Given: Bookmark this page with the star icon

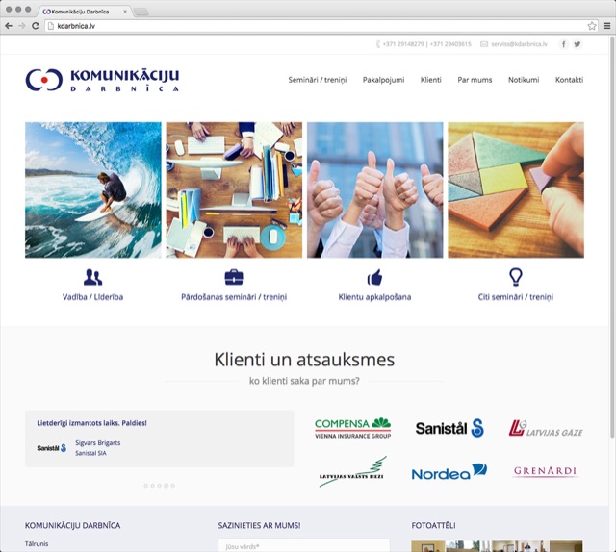Looking at the screenshot, I should tap(592, 26).
